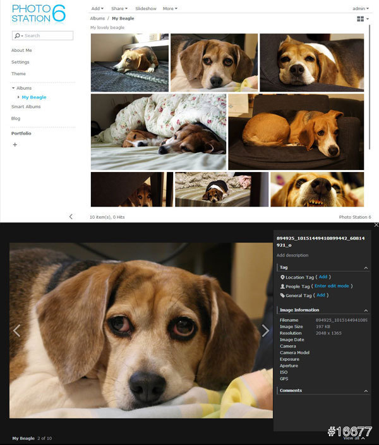This screenshot has height=445, width=379.
Task: Collapse the Comments section
Action: [x=366, y=391]
